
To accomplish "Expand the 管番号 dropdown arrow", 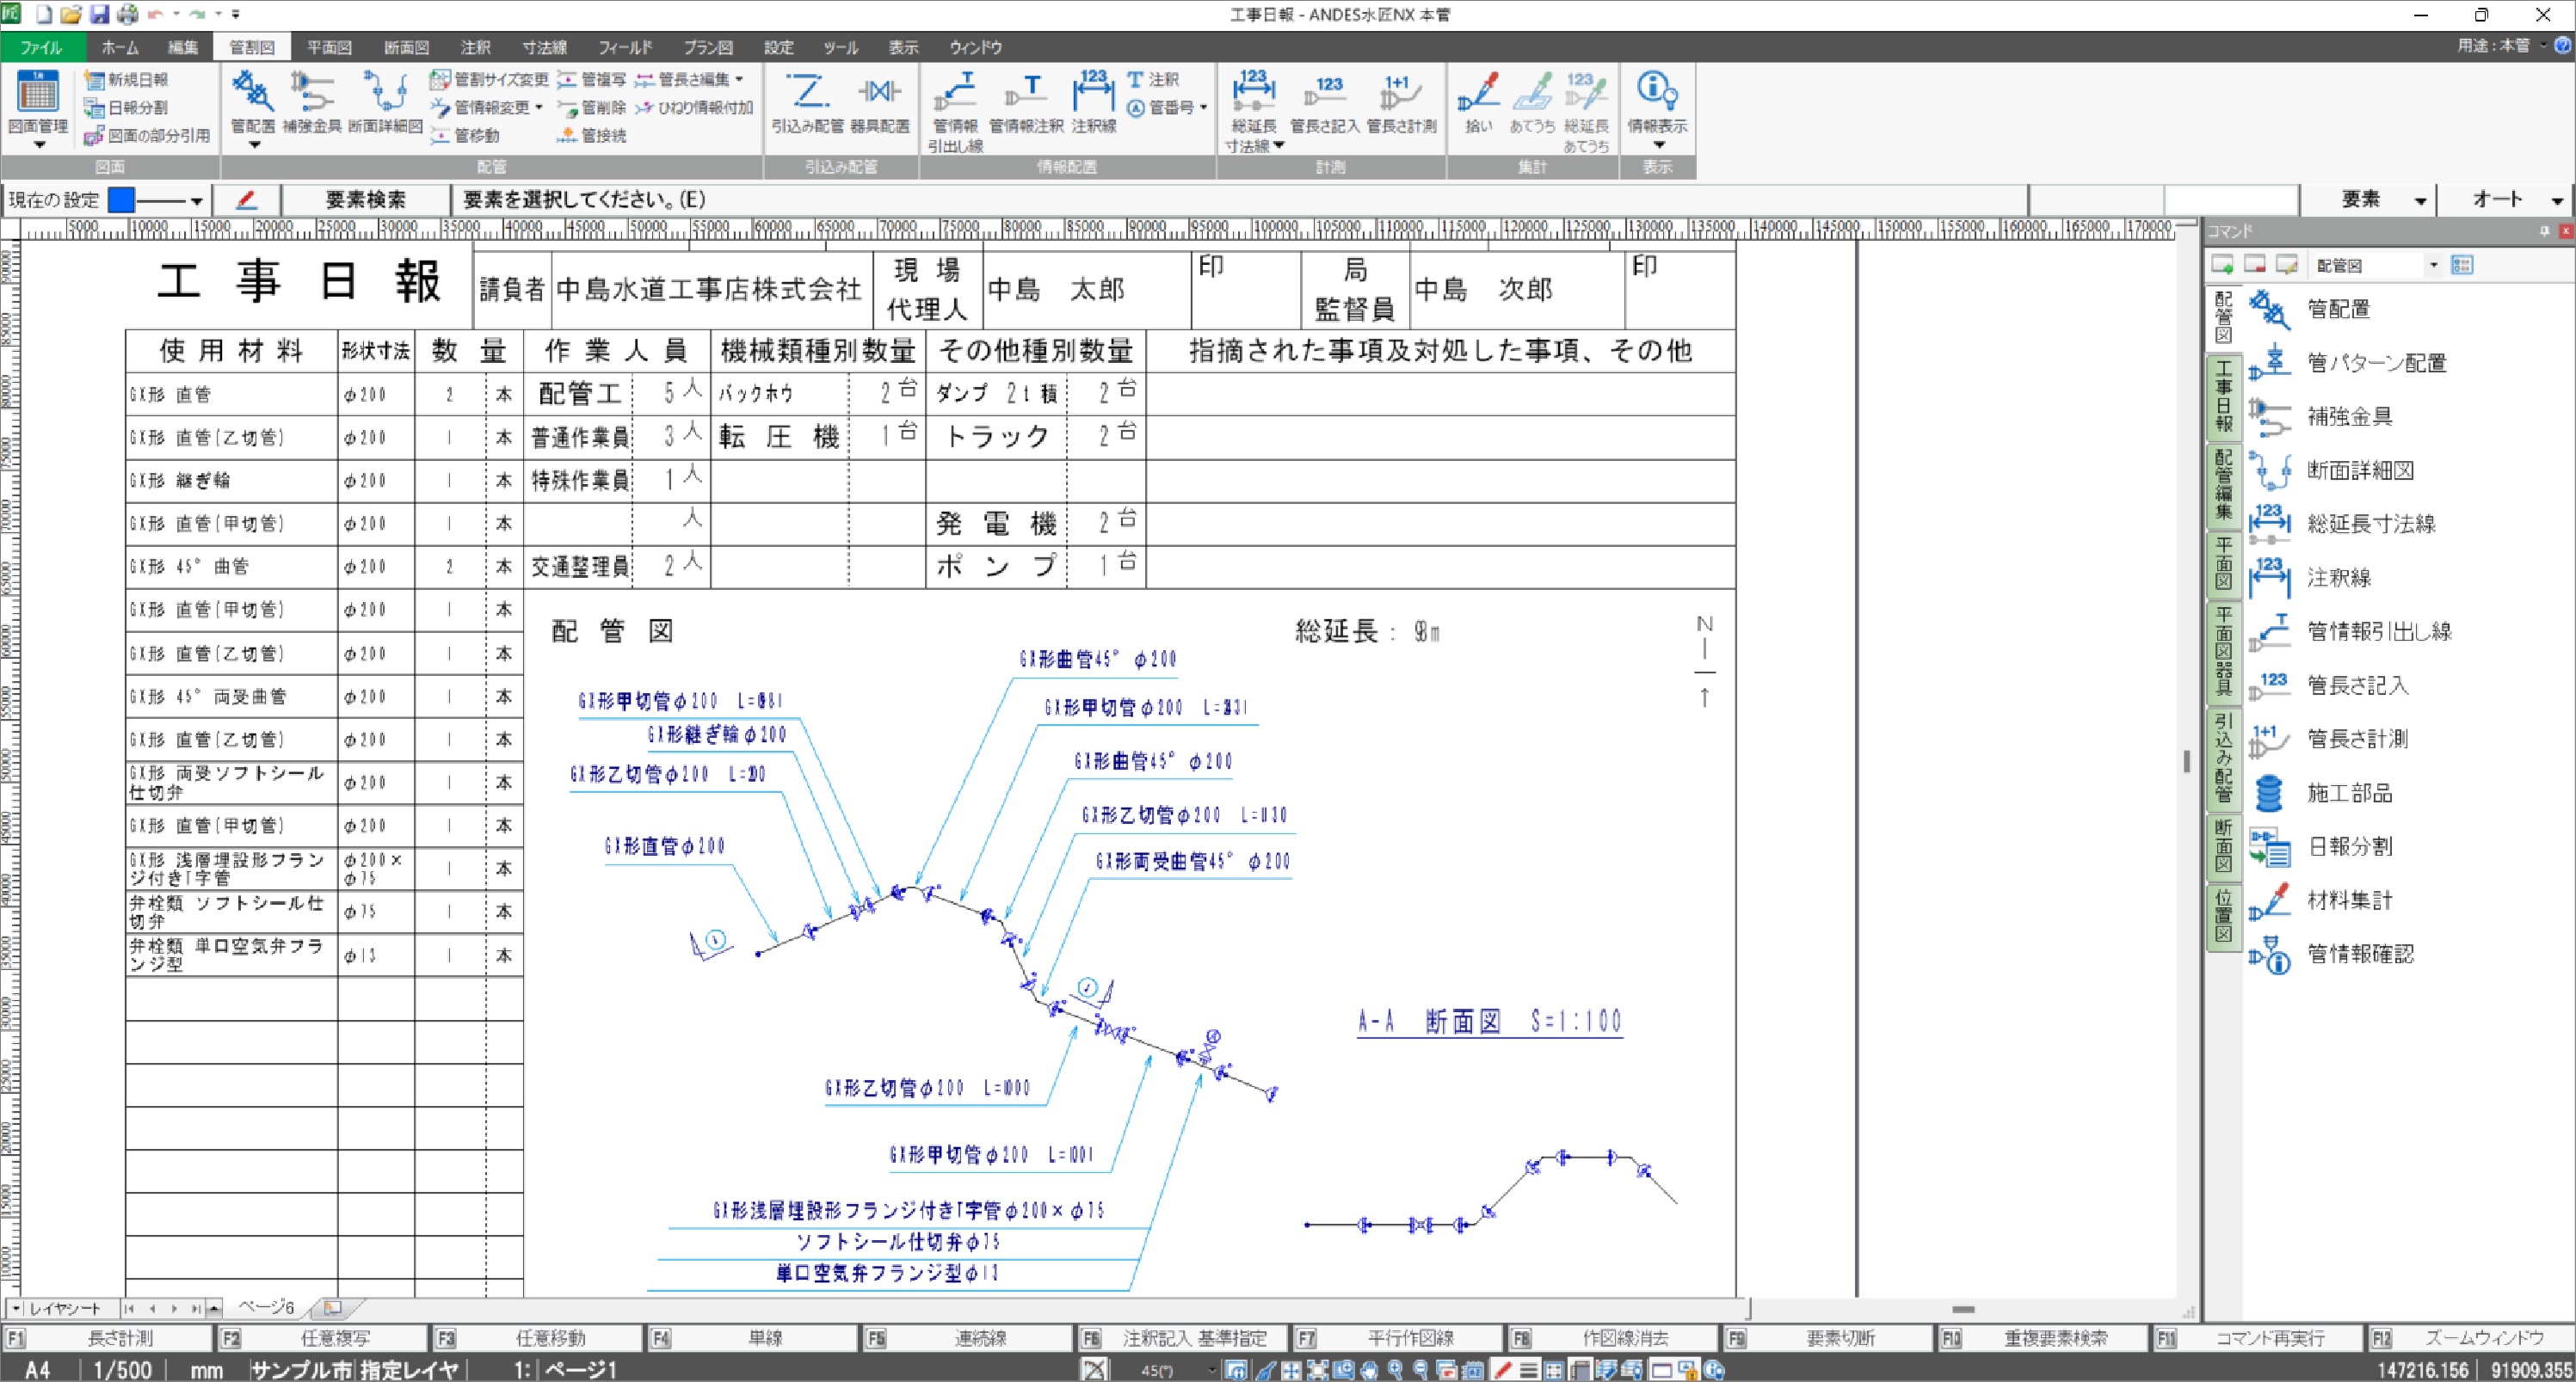I will [x=1203, y=107].
